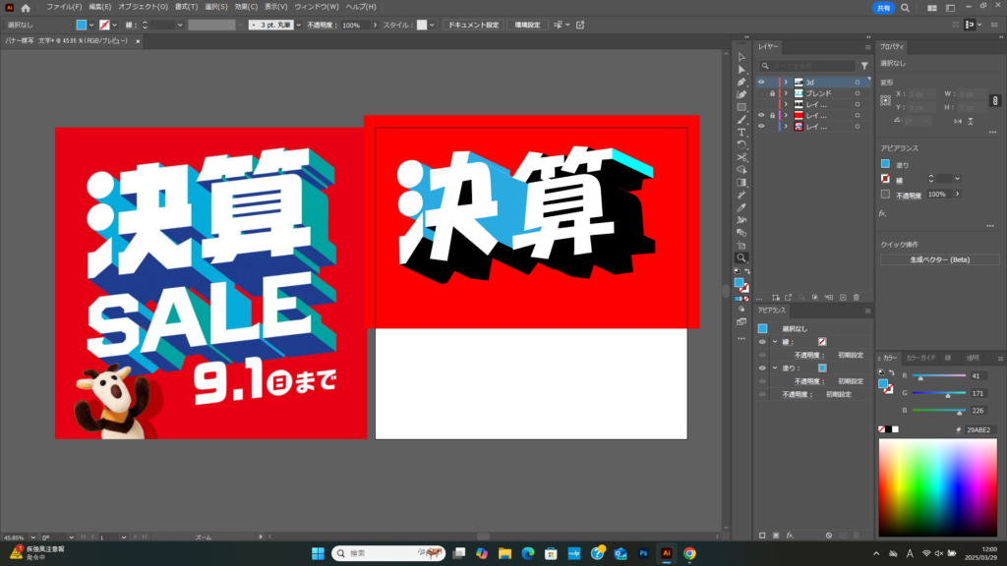
Task: Hide the 3d layer visibility eye
Action: click(x=761, y=82)
